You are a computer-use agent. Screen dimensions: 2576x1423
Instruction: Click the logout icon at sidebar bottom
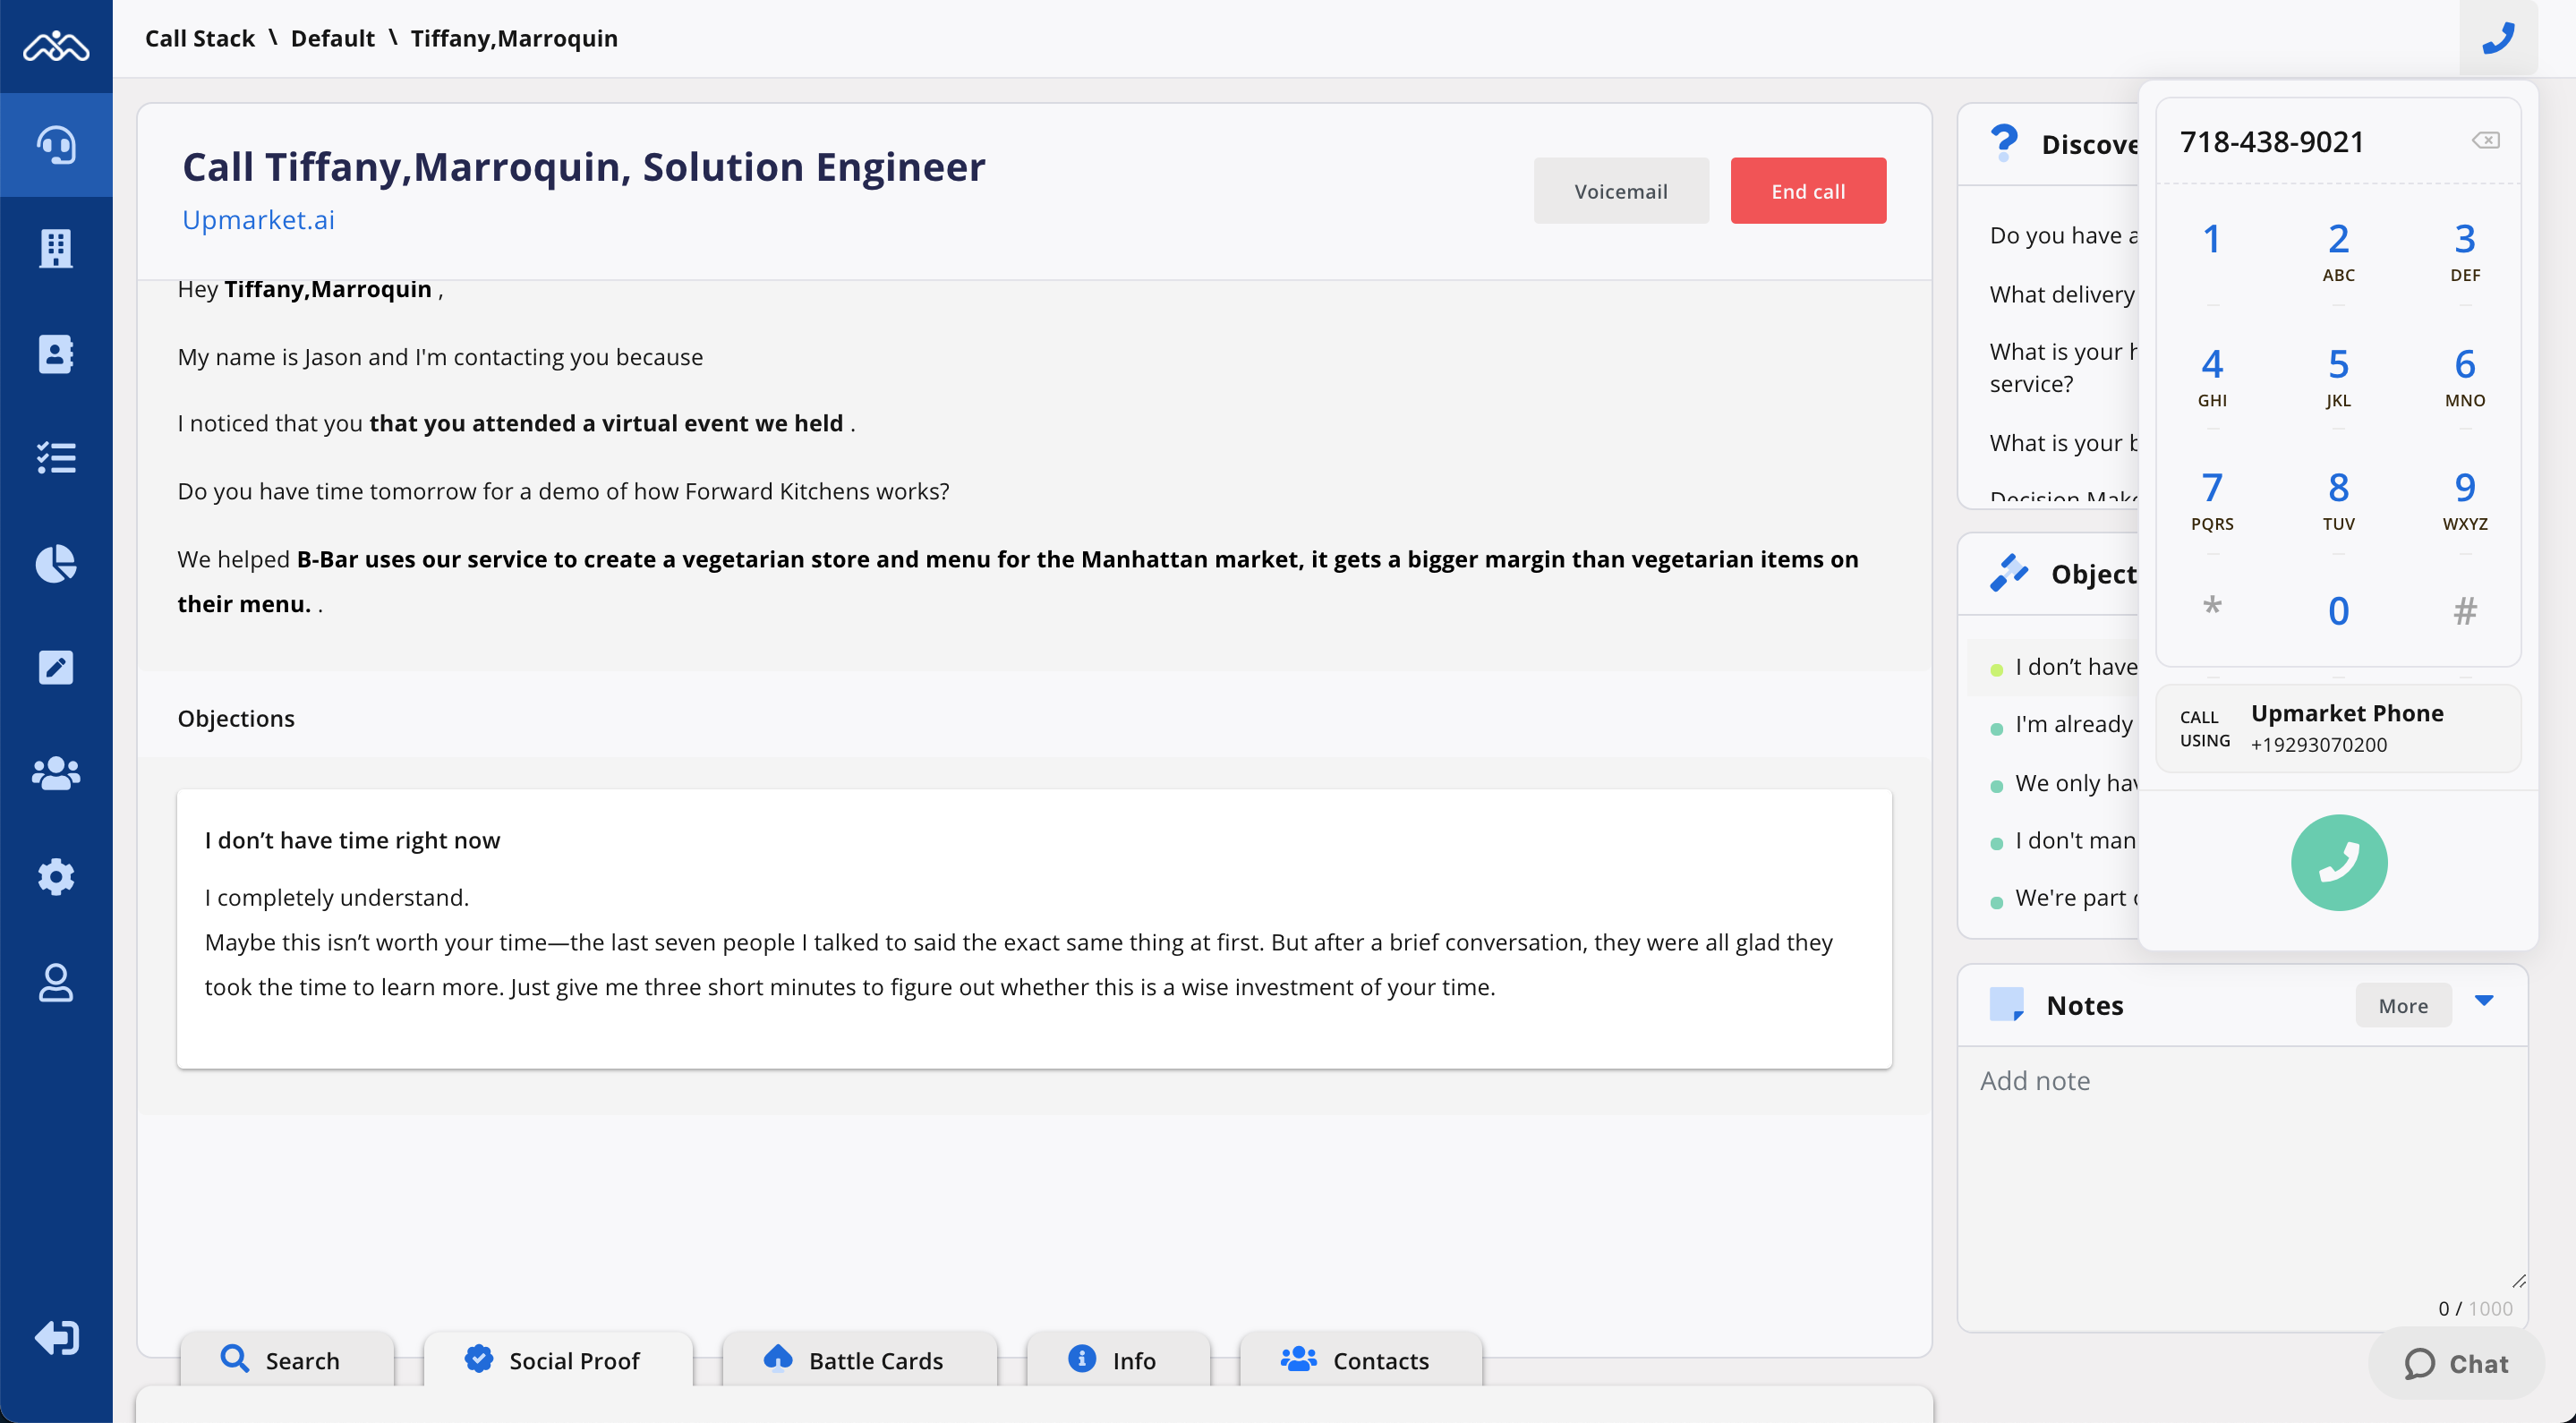point(56,1337)
